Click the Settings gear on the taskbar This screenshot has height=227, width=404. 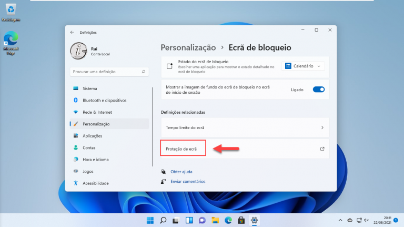254,220
